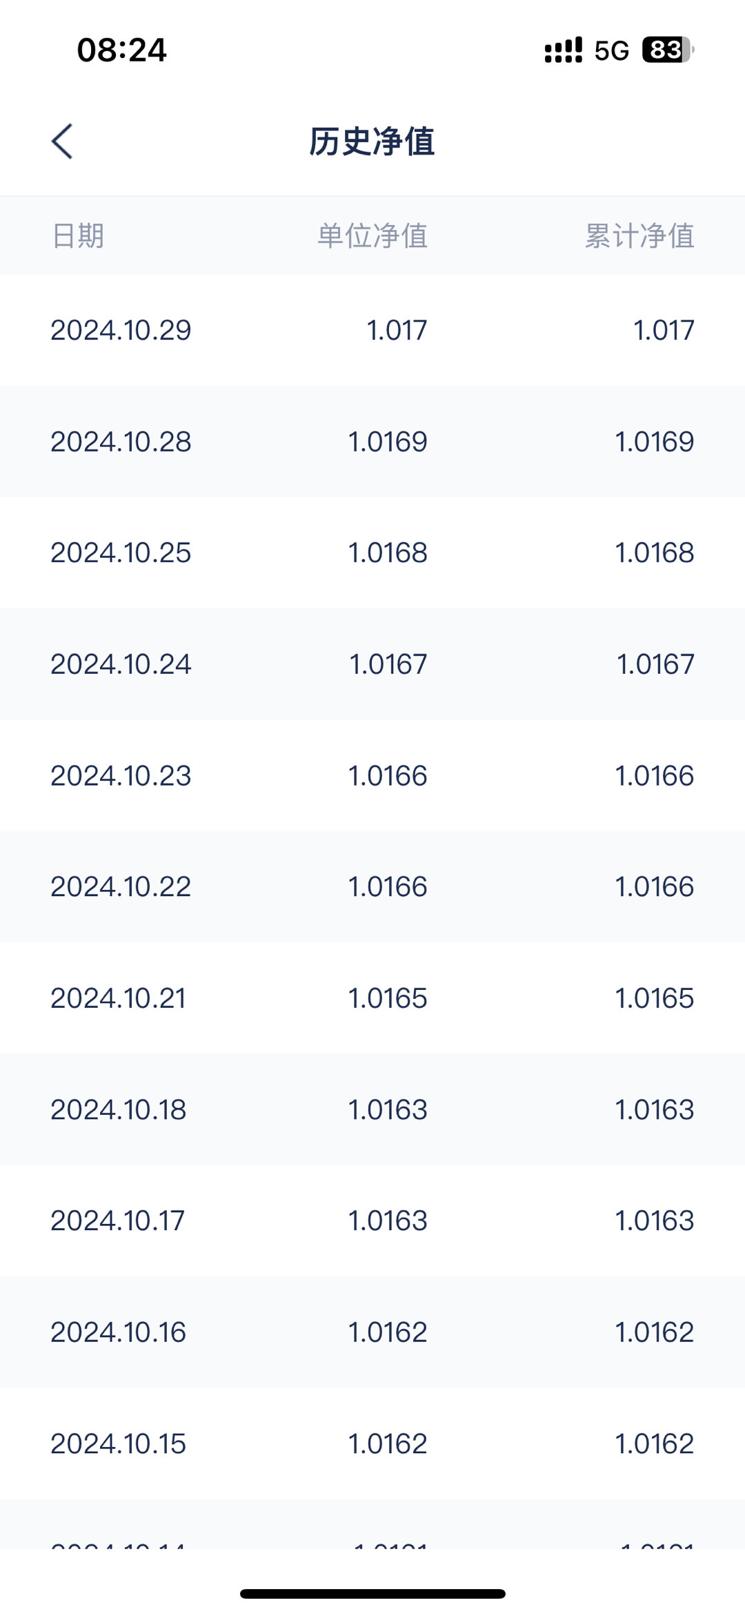
Task: Open the 2024.10.23 row
Action: 372,775
